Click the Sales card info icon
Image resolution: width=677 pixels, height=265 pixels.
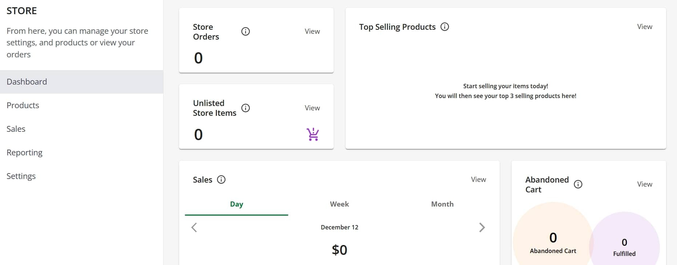[221, 180]
